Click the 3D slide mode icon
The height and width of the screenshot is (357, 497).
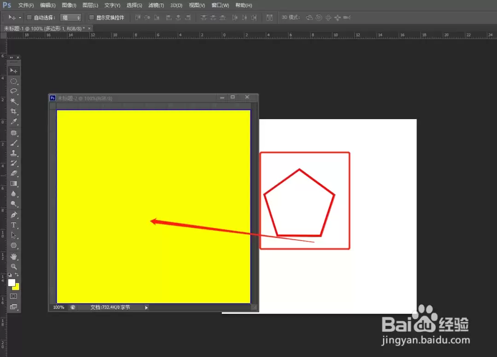click(x=338, y=17)
